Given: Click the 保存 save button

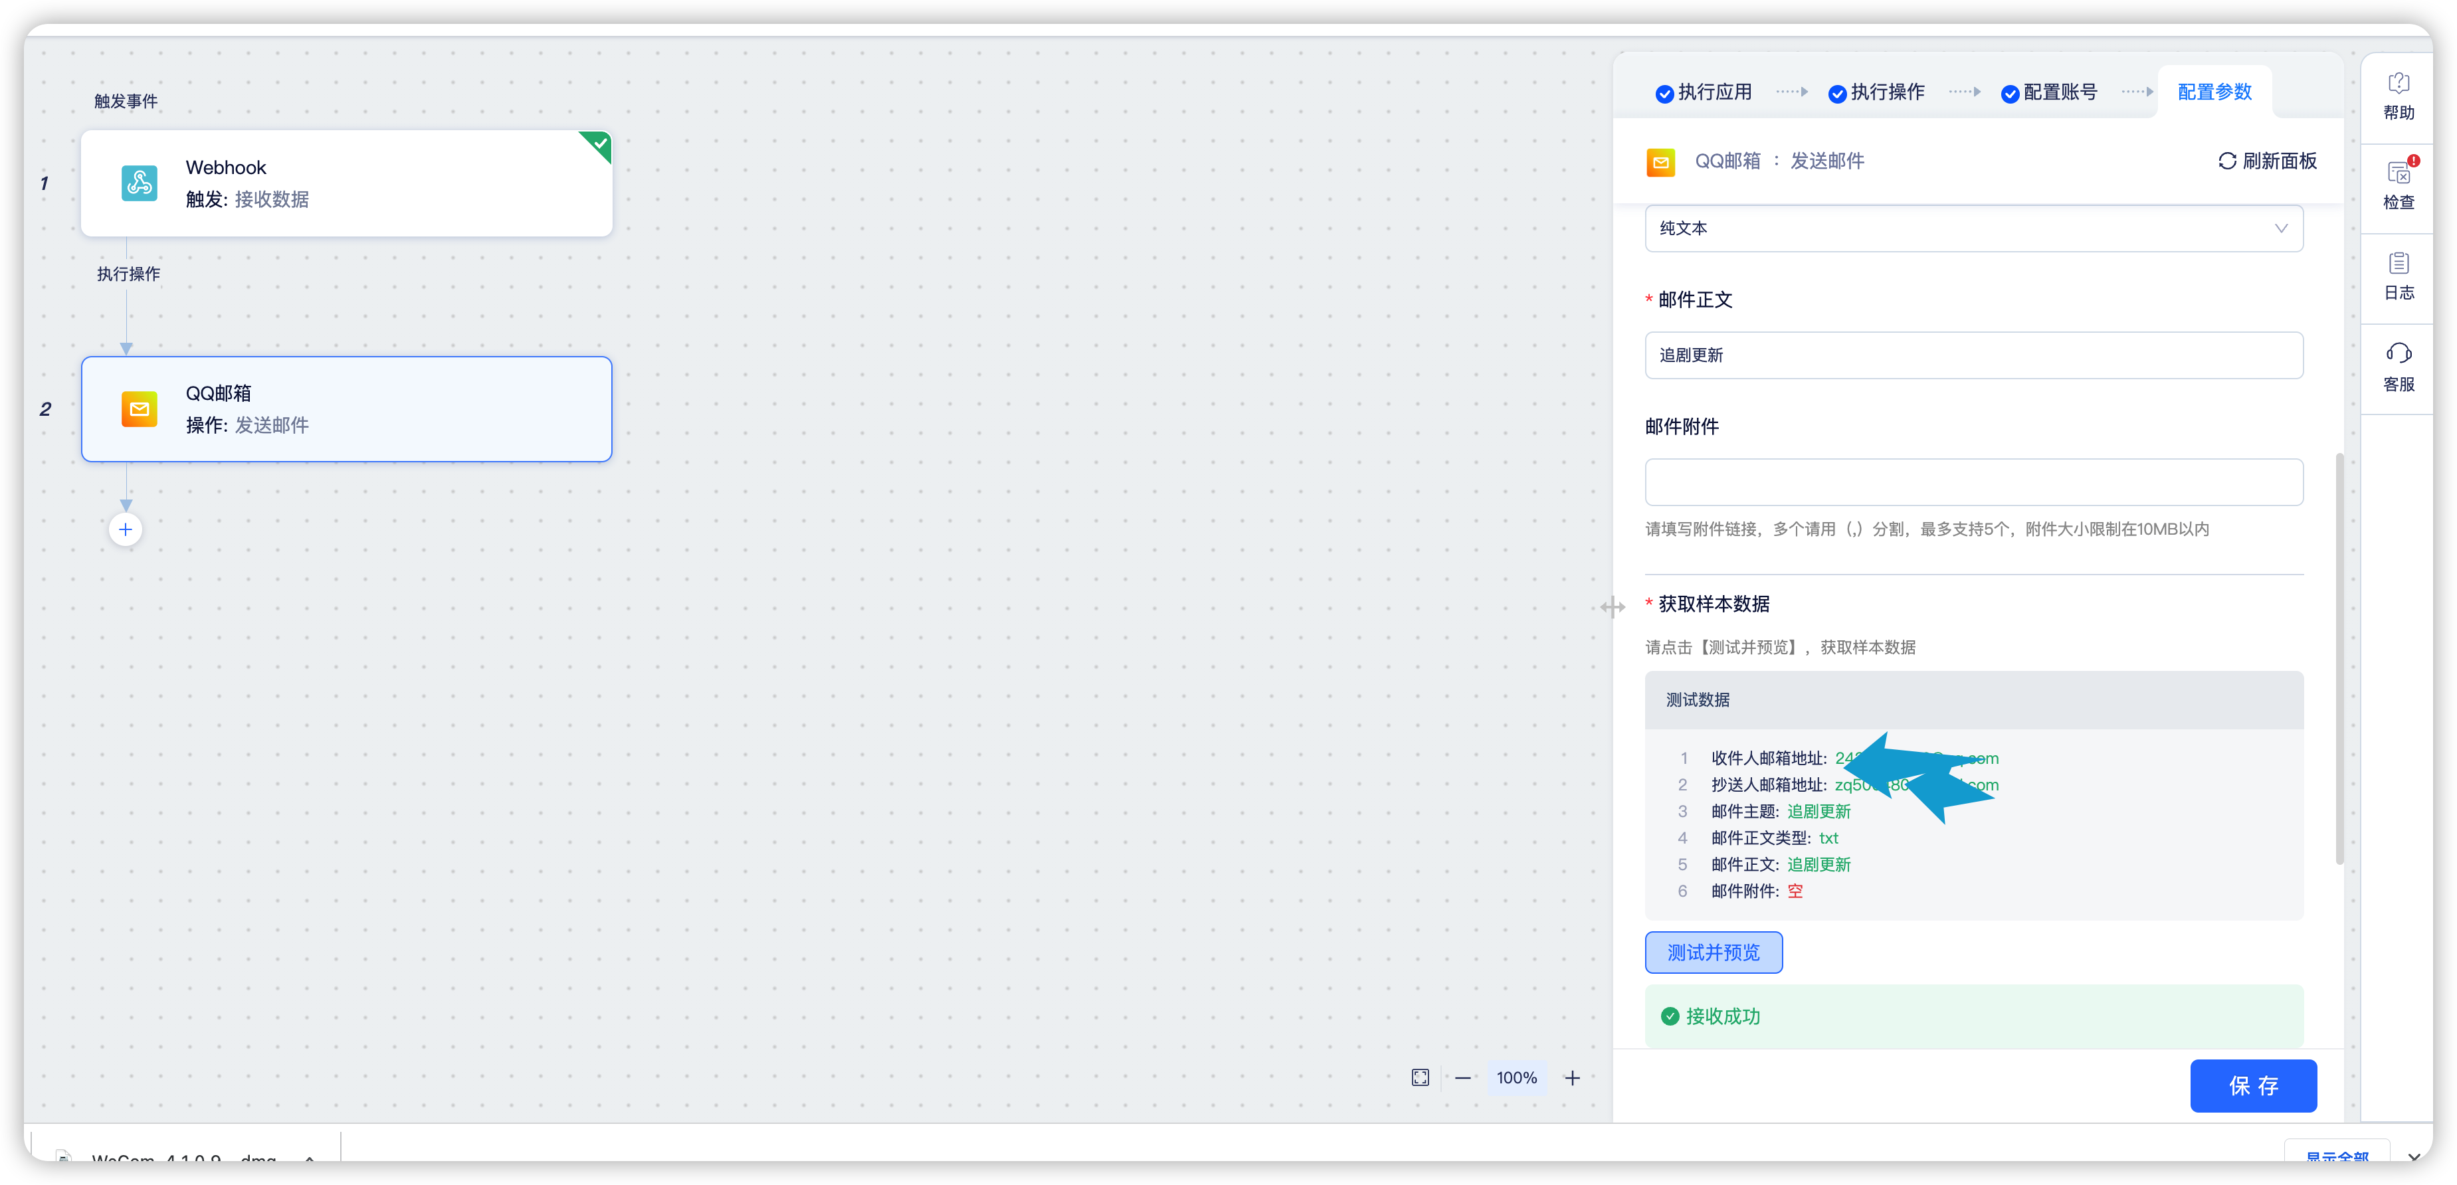Looking at the screenshot, I should click(2253, 1086).
